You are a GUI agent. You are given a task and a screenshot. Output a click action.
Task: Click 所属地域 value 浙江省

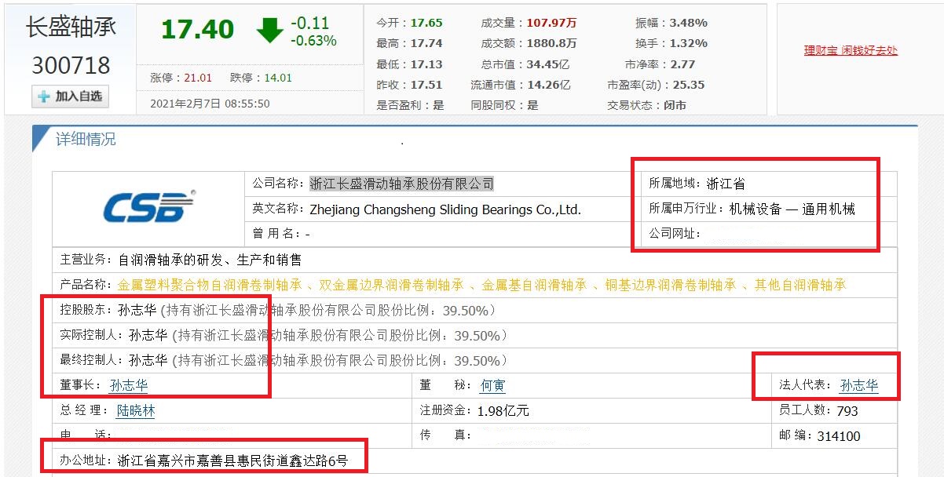(x=726, y=184)
